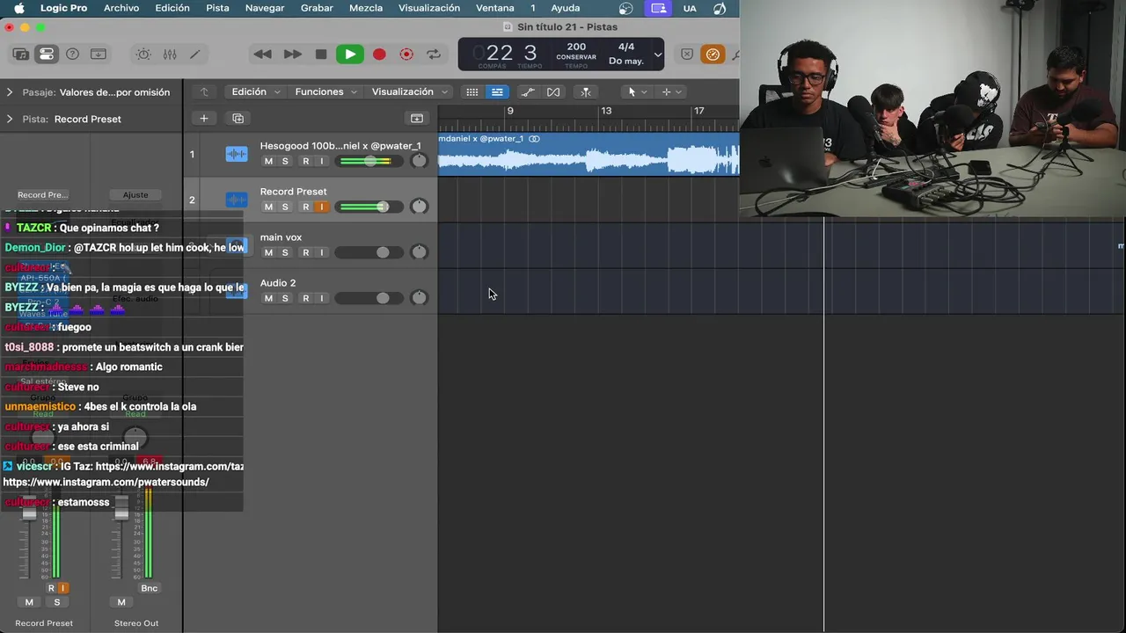Open the Mixer faders icon
This screenshot has height=633, width=1126.
(x=170, y=55)
